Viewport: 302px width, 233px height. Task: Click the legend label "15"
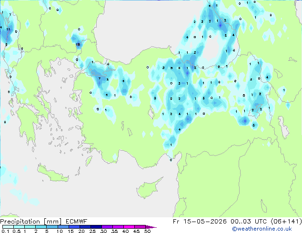pos(70,231)
